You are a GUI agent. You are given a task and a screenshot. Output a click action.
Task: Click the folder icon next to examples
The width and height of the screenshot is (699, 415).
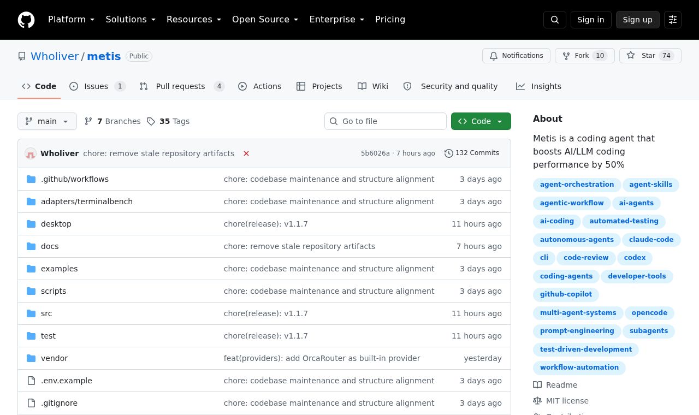(31, 269)
